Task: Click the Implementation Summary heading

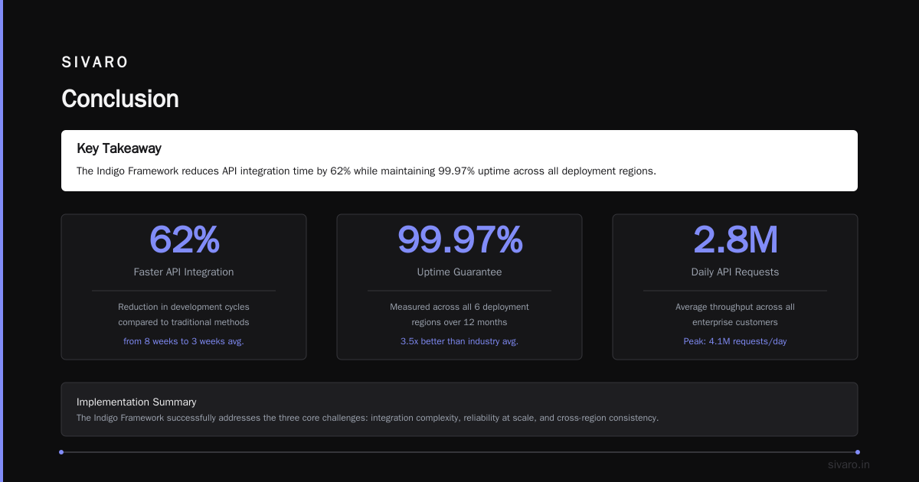Action: (136, 402)
